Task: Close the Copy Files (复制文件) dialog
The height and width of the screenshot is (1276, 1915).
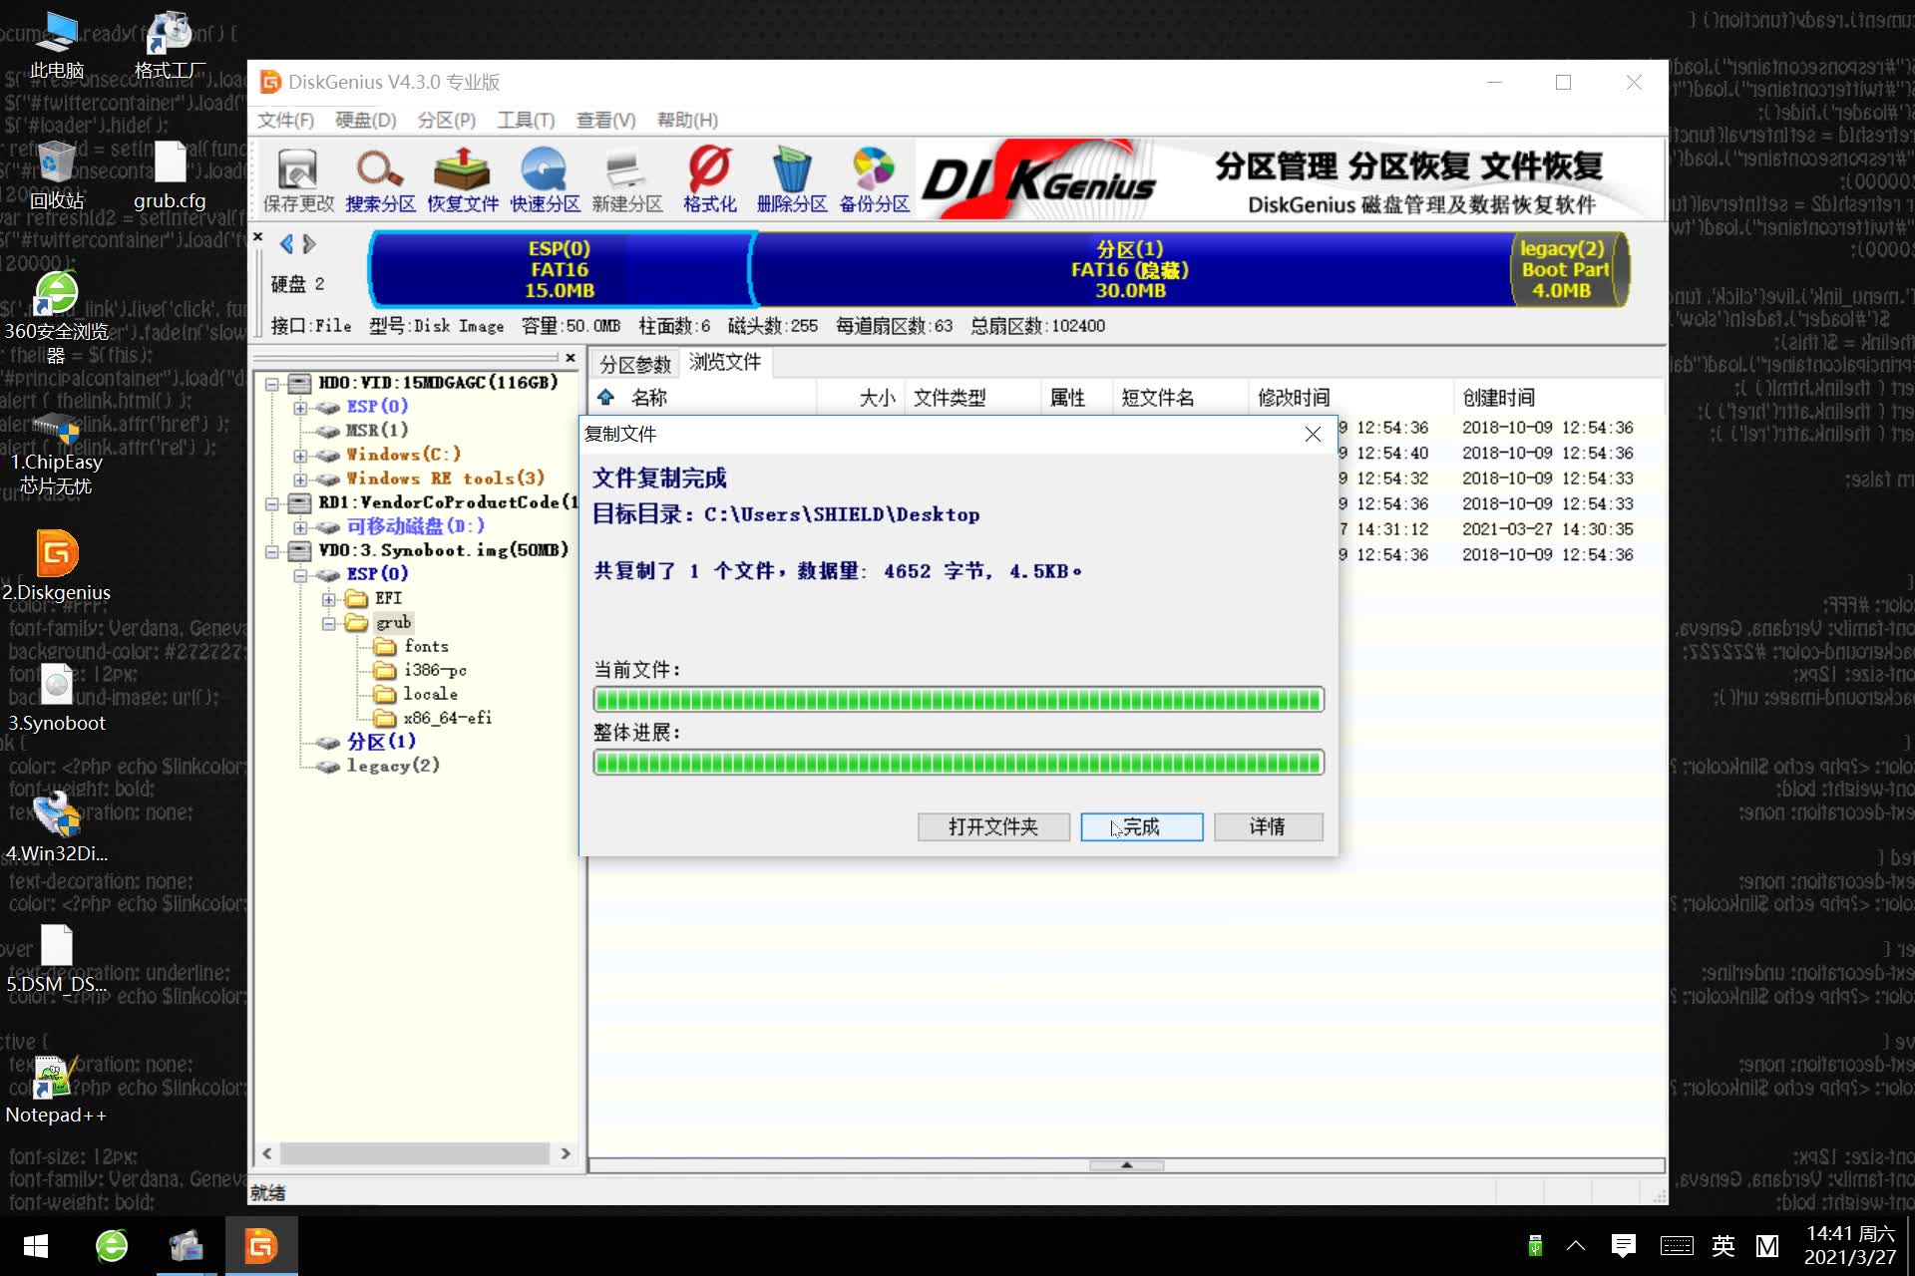Action: [x=1313, y=434]
